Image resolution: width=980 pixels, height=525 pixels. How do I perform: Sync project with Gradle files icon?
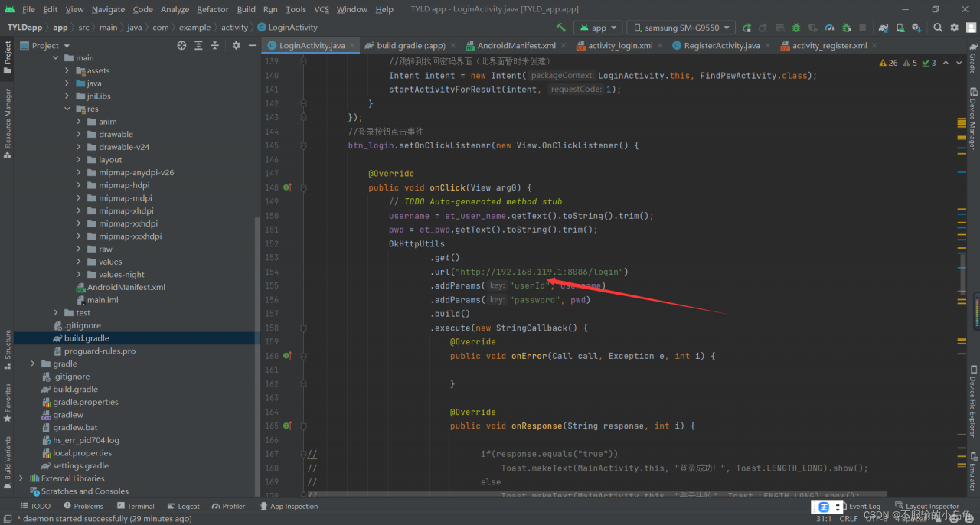pos(884,28)
